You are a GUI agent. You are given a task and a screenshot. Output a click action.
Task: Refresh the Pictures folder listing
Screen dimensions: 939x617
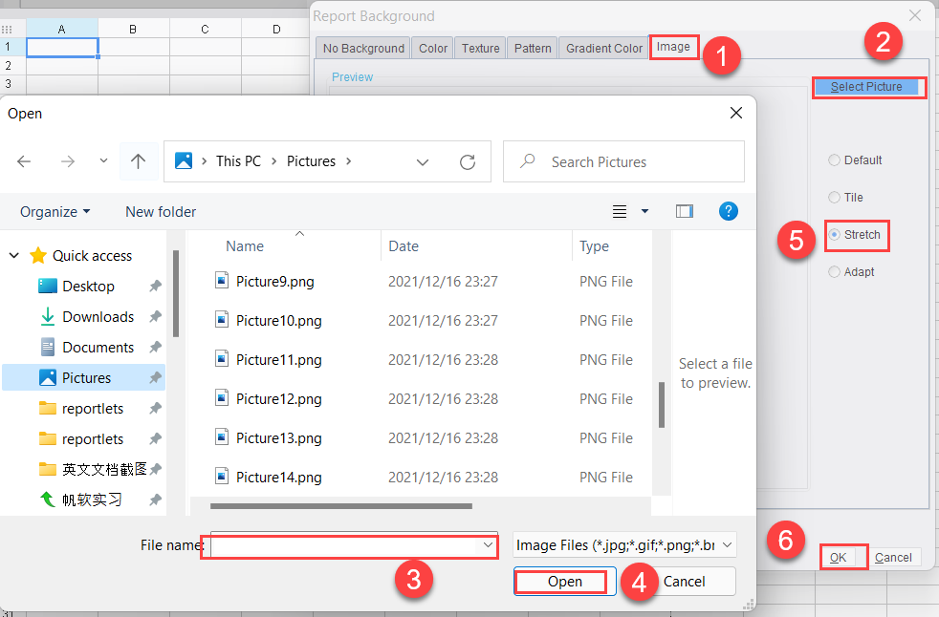[467, 161]
